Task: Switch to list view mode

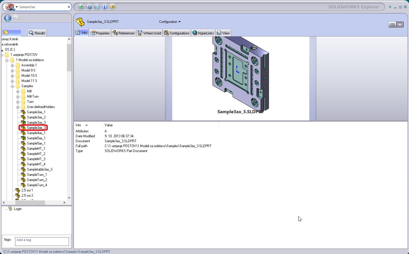Action: (392, 25)
